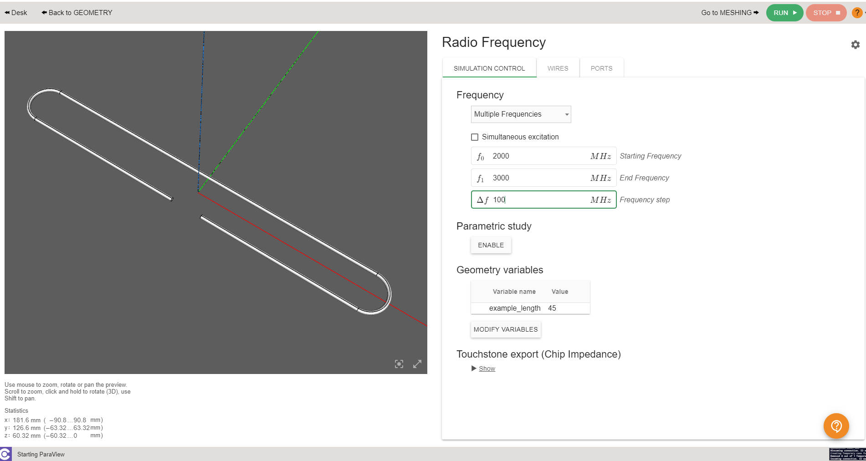Open the console log thumbnail in the status bar
The image size is (866, 461).
point(847,454)
